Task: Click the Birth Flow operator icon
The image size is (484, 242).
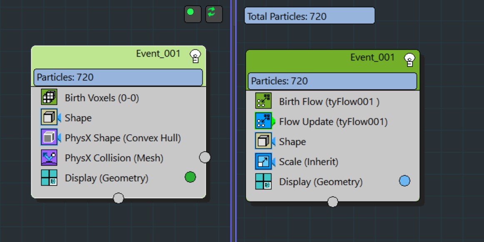Action: pyautogui.click(x=263, y=101)
